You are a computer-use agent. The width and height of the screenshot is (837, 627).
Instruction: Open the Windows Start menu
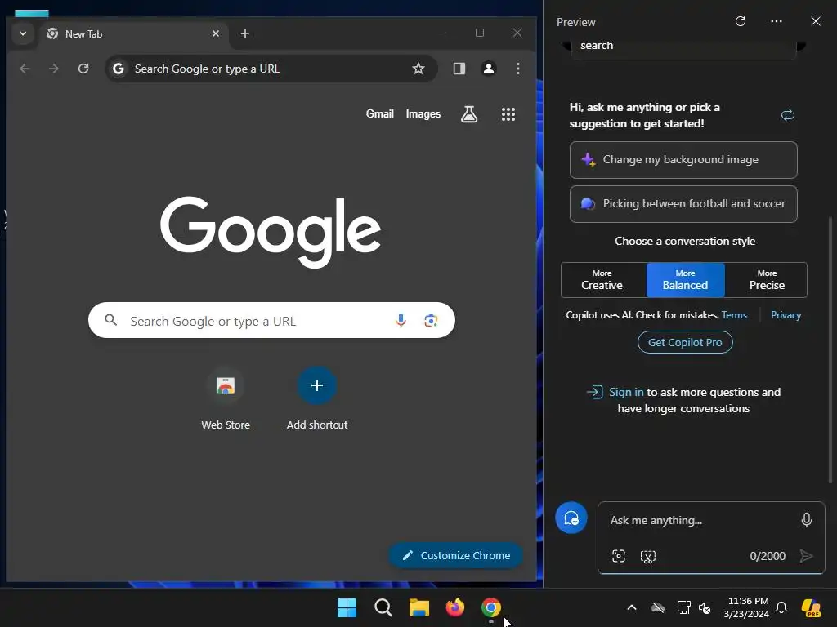[x=347, y=607]
